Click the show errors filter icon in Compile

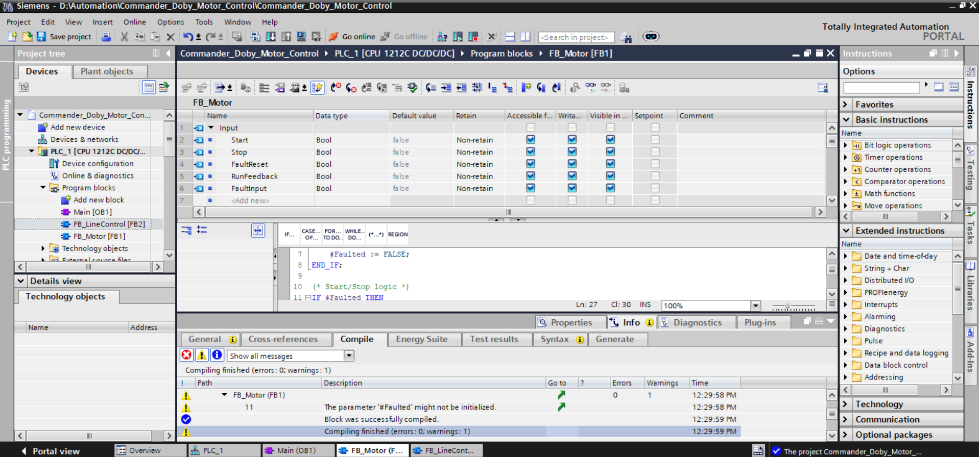click(187, 355)
